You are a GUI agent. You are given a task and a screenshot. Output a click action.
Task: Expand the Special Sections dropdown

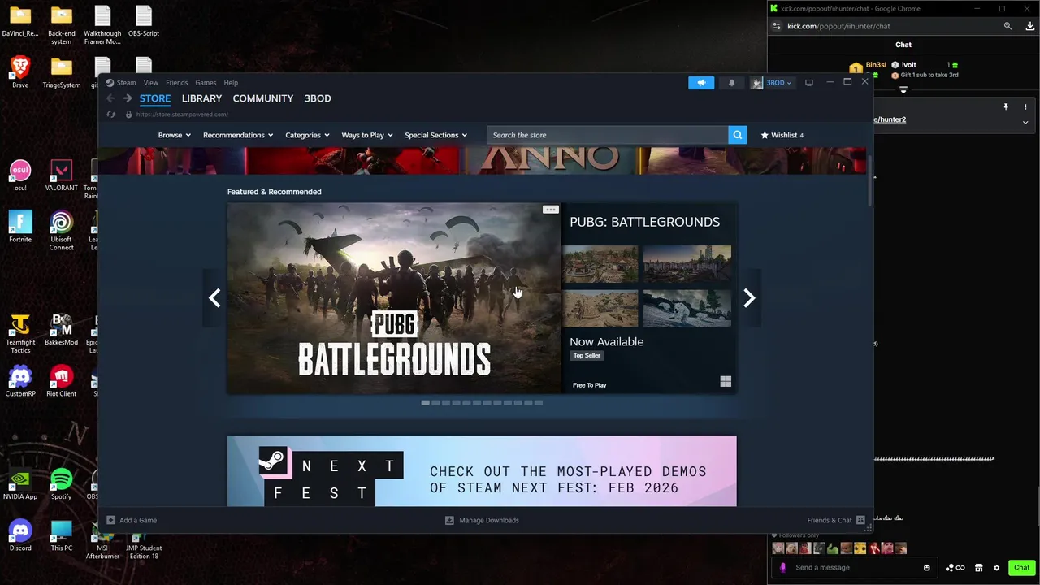click(x=435, y=135)
